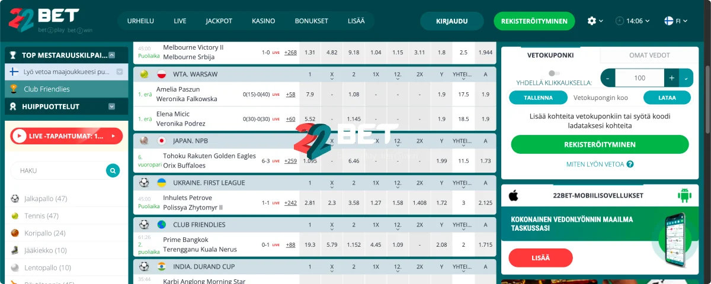Click the Tallenna button
Image resolution: width=711 pixels, height=284 pixels.
[x=539, y=98]
